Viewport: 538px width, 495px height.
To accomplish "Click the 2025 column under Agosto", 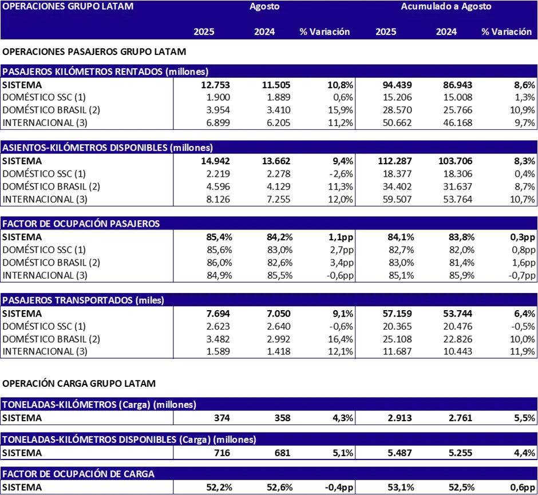I will [x=204, y=32].
